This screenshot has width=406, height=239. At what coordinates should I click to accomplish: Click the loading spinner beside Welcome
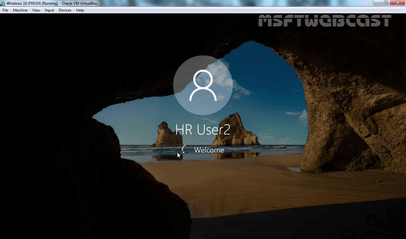pos(184,149)
